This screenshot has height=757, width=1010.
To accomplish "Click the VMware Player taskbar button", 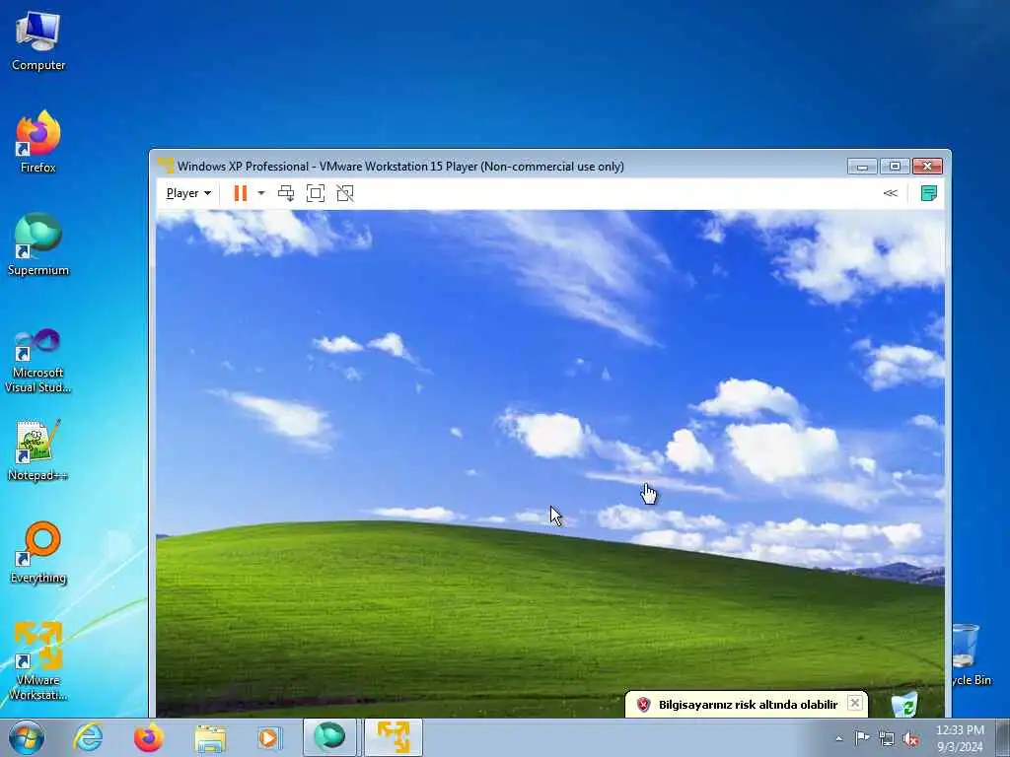I will (394, 737).
